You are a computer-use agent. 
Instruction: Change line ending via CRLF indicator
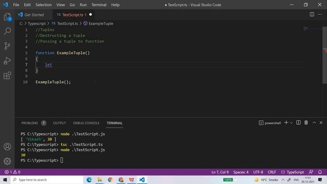pos(272,172)
